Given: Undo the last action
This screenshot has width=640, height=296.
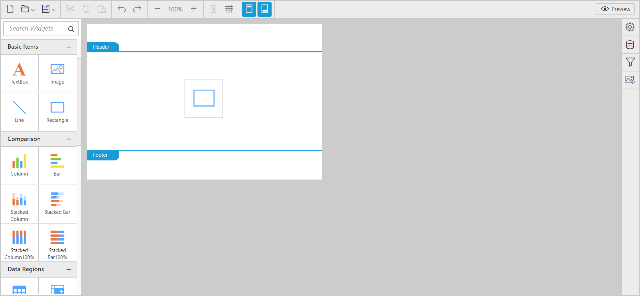Looking at the screenshot, I should click(x=122, y=9).
